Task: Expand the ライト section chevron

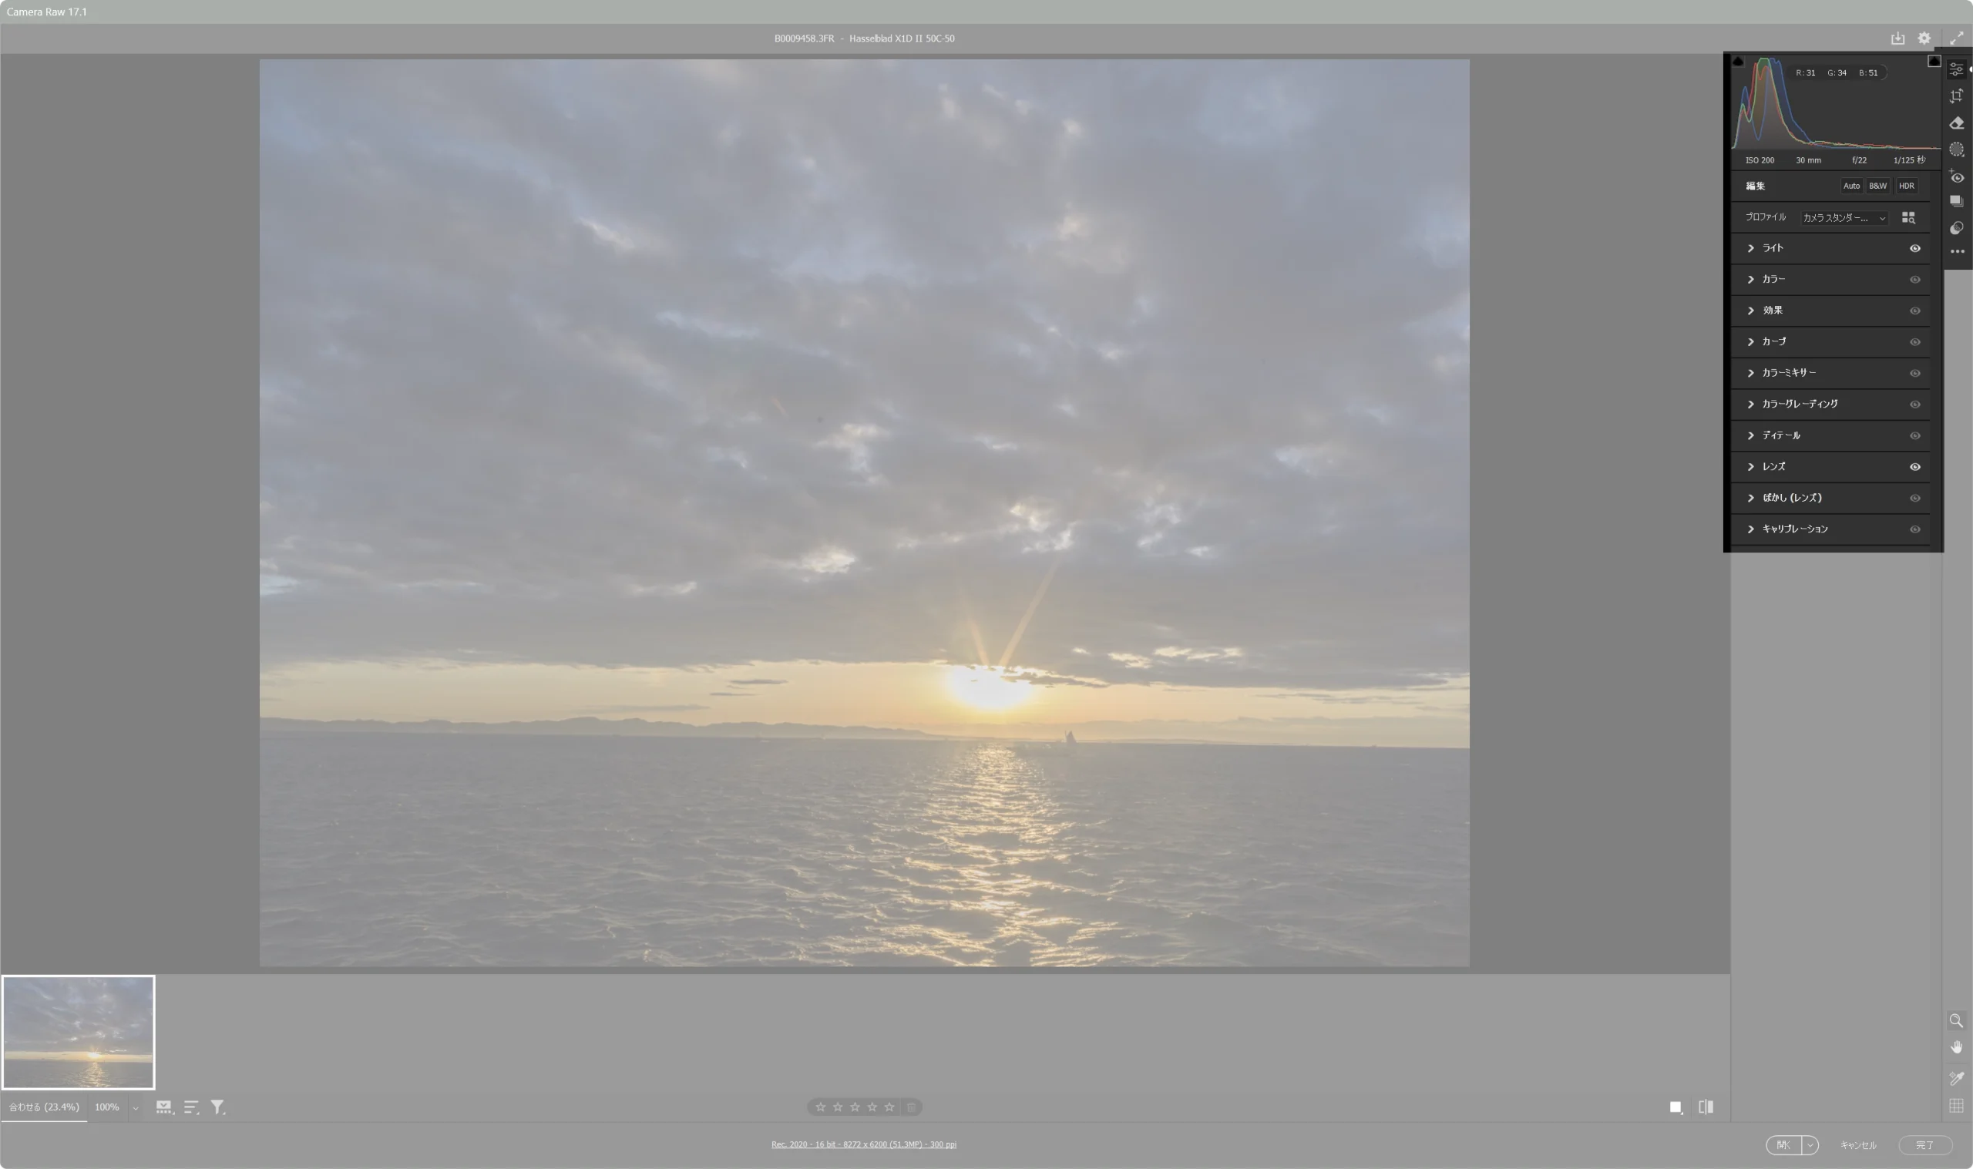Action: coord(1751,248)
